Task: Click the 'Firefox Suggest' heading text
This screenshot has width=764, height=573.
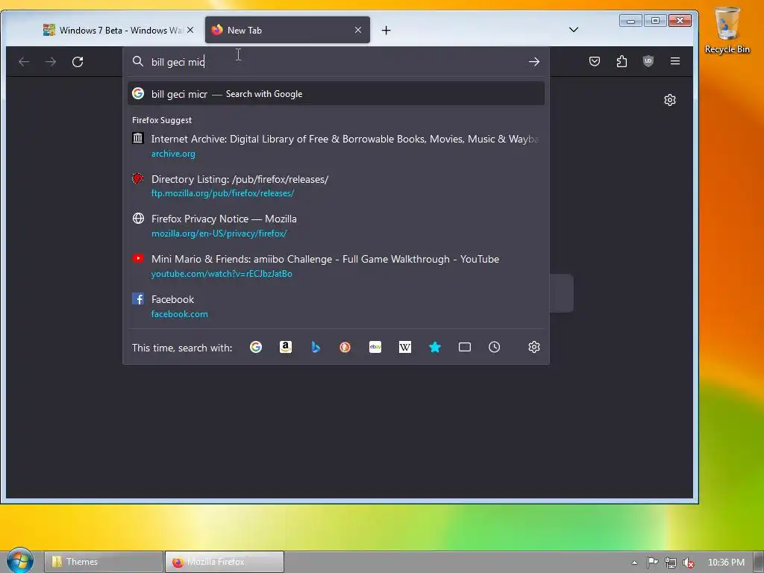Action: click(x=162, y=120)
